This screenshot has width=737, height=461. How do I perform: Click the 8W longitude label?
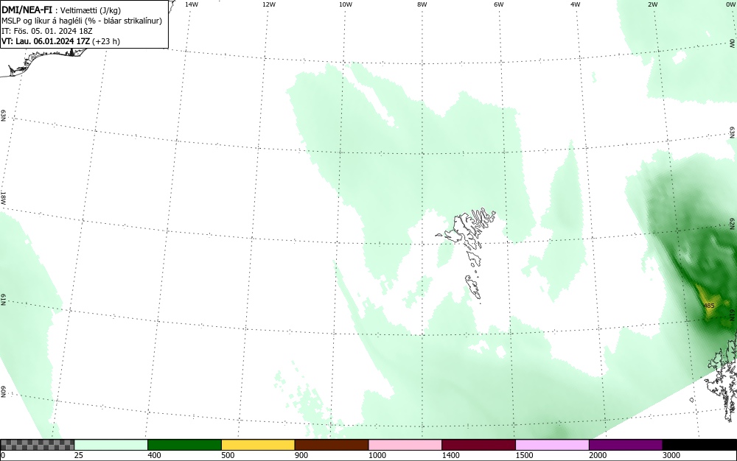coord(422,4)
